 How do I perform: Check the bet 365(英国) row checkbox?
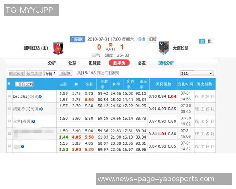(x=9, y=96)
